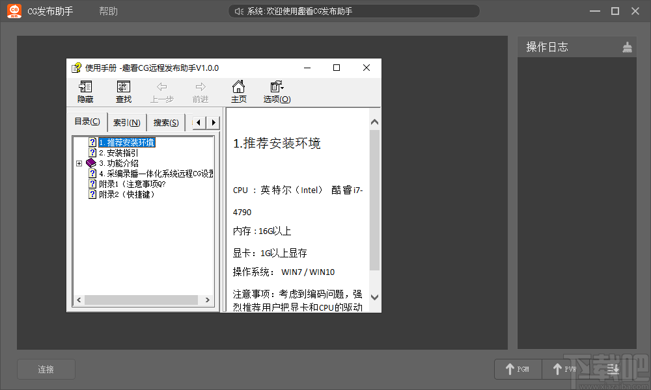Image resolution: width=651 pixels, height=390 pixels.
Task: Click the down arrow of the content scrollbar
Action: [374, 296]
